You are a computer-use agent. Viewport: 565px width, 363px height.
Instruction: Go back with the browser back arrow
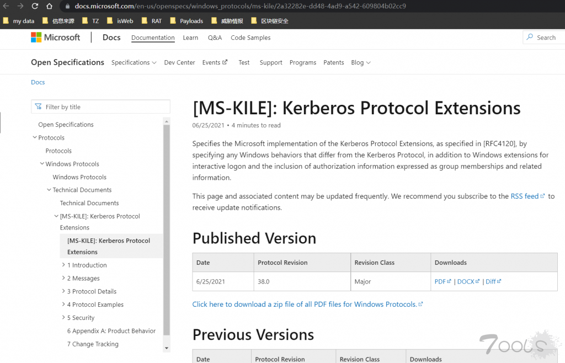click(6, 6)
